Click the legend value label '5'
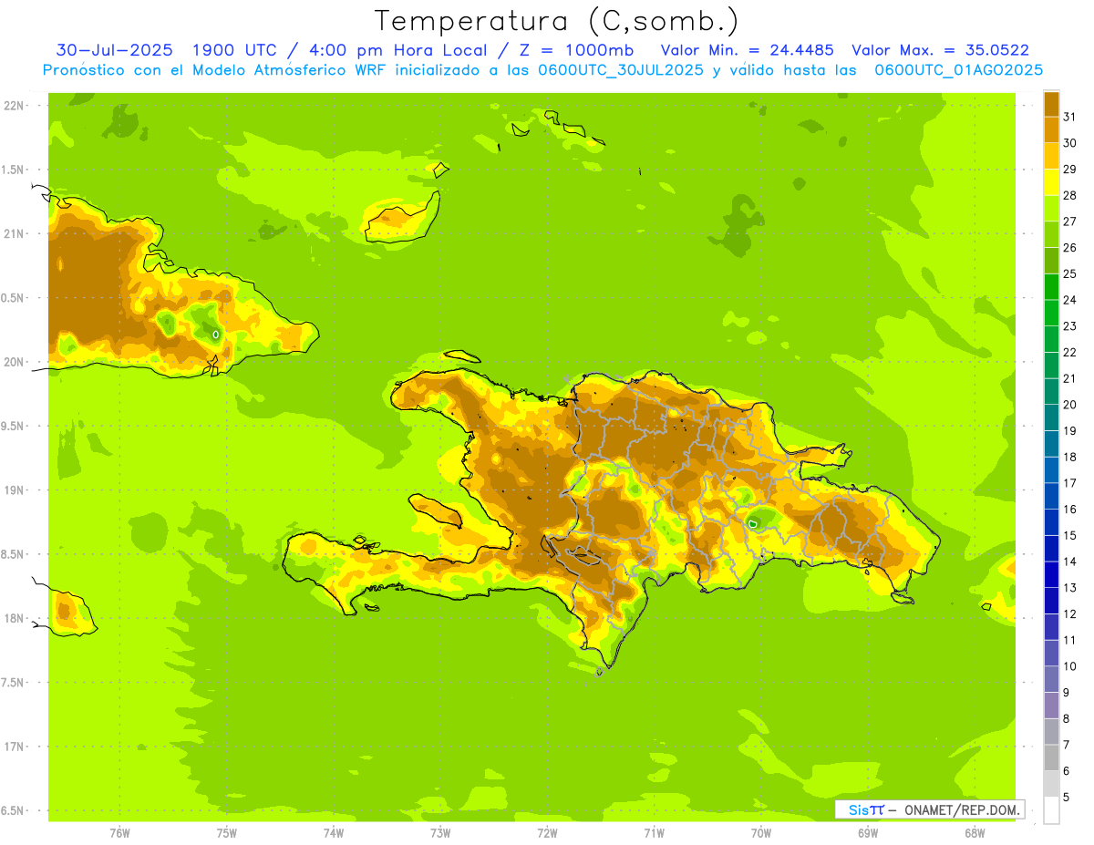 (x=1067, y=797)
